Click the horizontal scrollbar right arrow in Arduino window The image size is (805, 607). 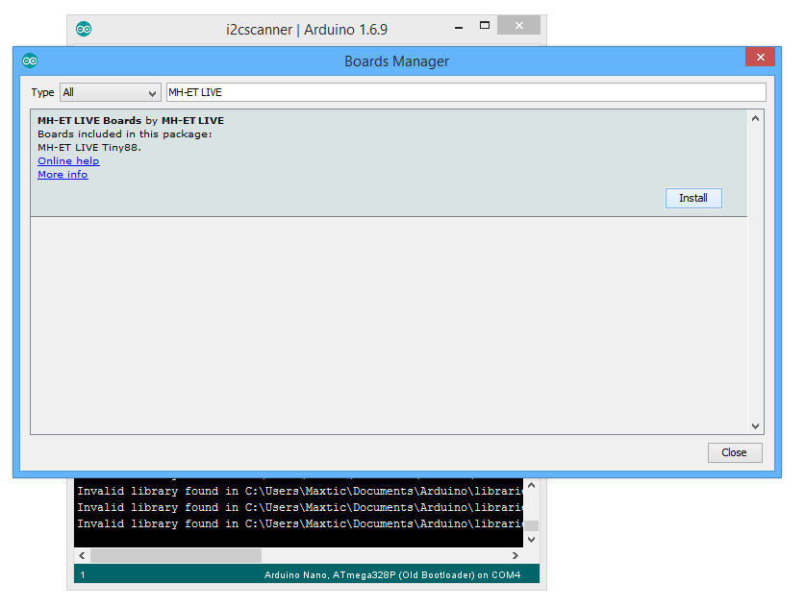(x=516, y=555)
